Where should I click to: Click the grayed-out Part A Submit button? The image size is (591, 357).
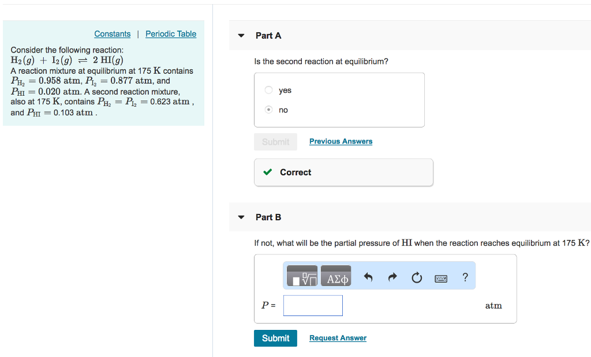pos(275,142)
